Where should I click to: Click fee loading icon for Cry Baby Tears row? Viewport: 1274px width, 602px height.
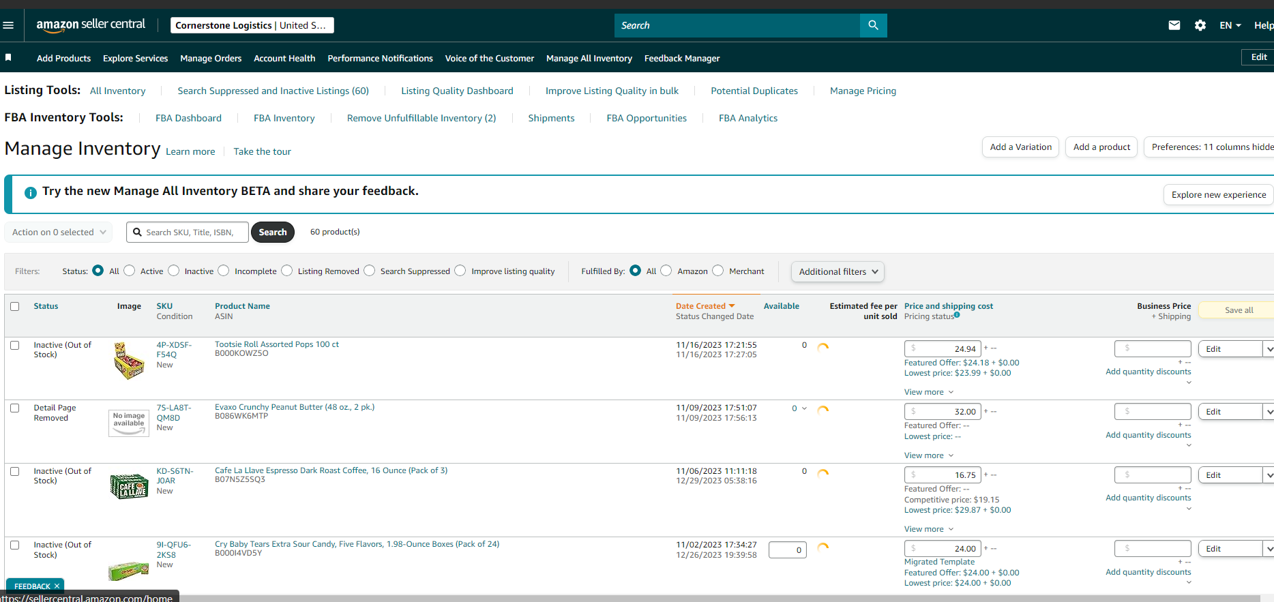(x=823, y=547)
